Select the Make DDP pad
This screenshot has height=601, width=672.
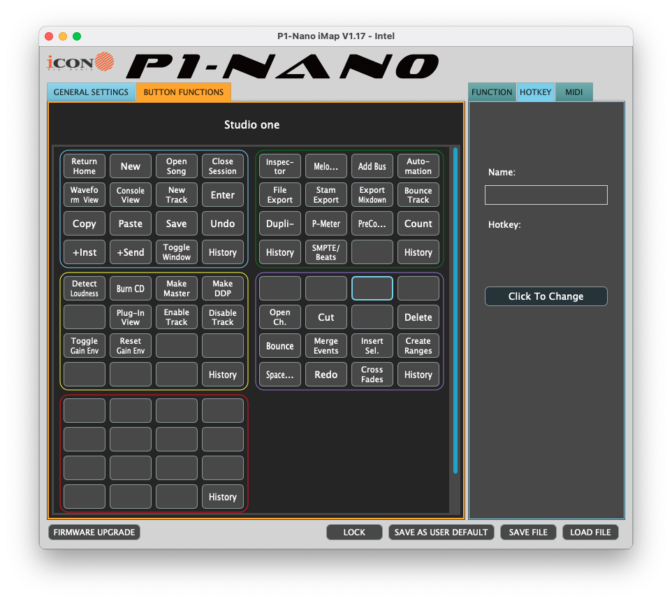[222, 289]
